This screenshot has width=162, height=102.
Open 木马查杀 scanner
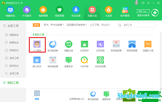[27, 11]
